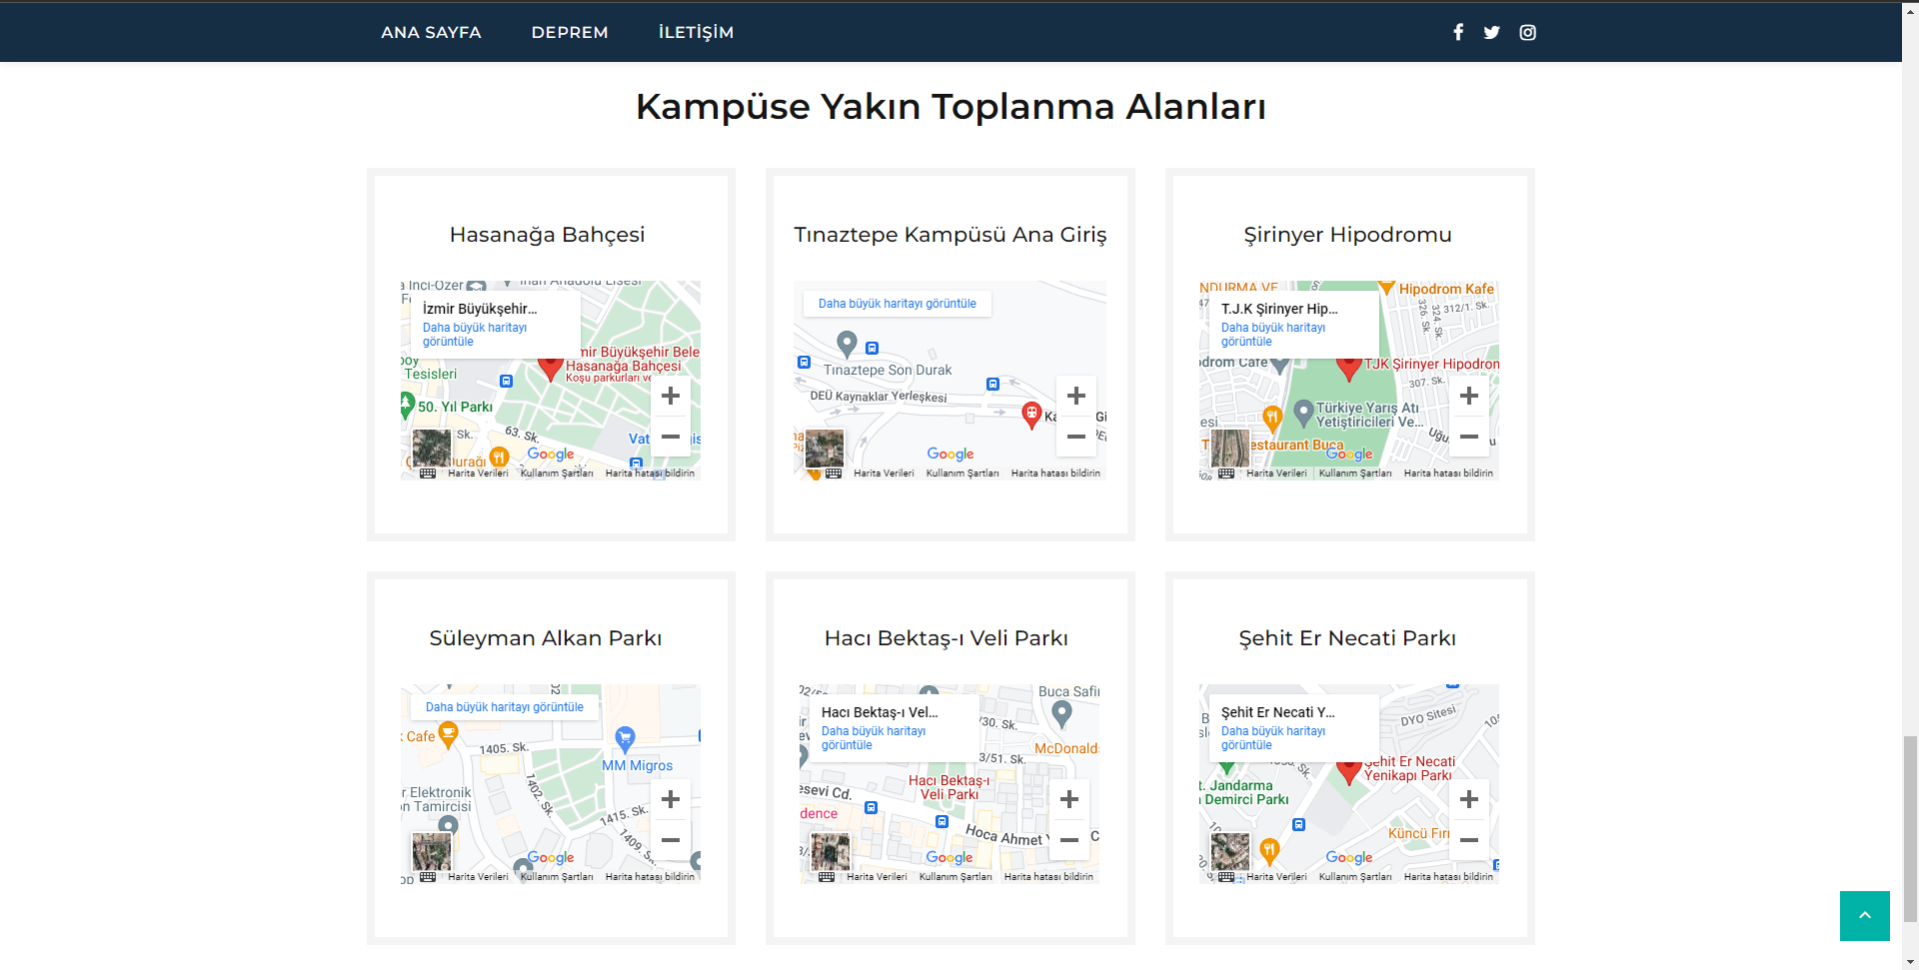Viewport: 1919px width, 970px height.
Task: Click the red pin on Şehit Er Necati map
Action: [1348, 771]
